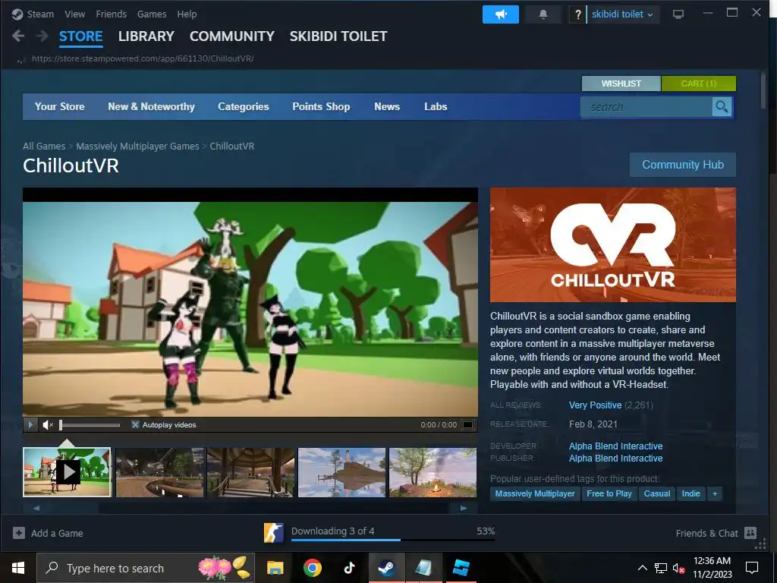Click the Add a Game plus icon
The image size is (777, 583).
tap(19, 533)
